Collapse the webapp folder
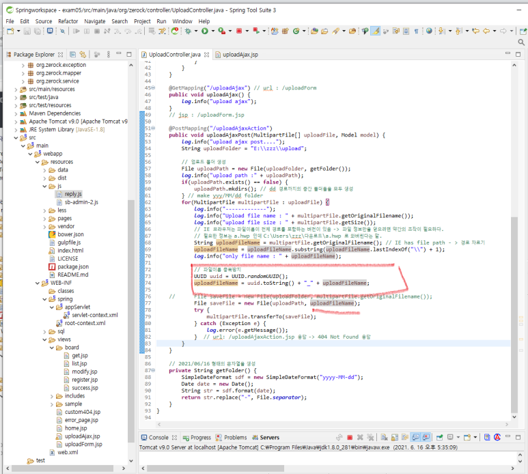The width and height of the screenshot is (528, 474). pyautogui.click(x=30, y=154)
